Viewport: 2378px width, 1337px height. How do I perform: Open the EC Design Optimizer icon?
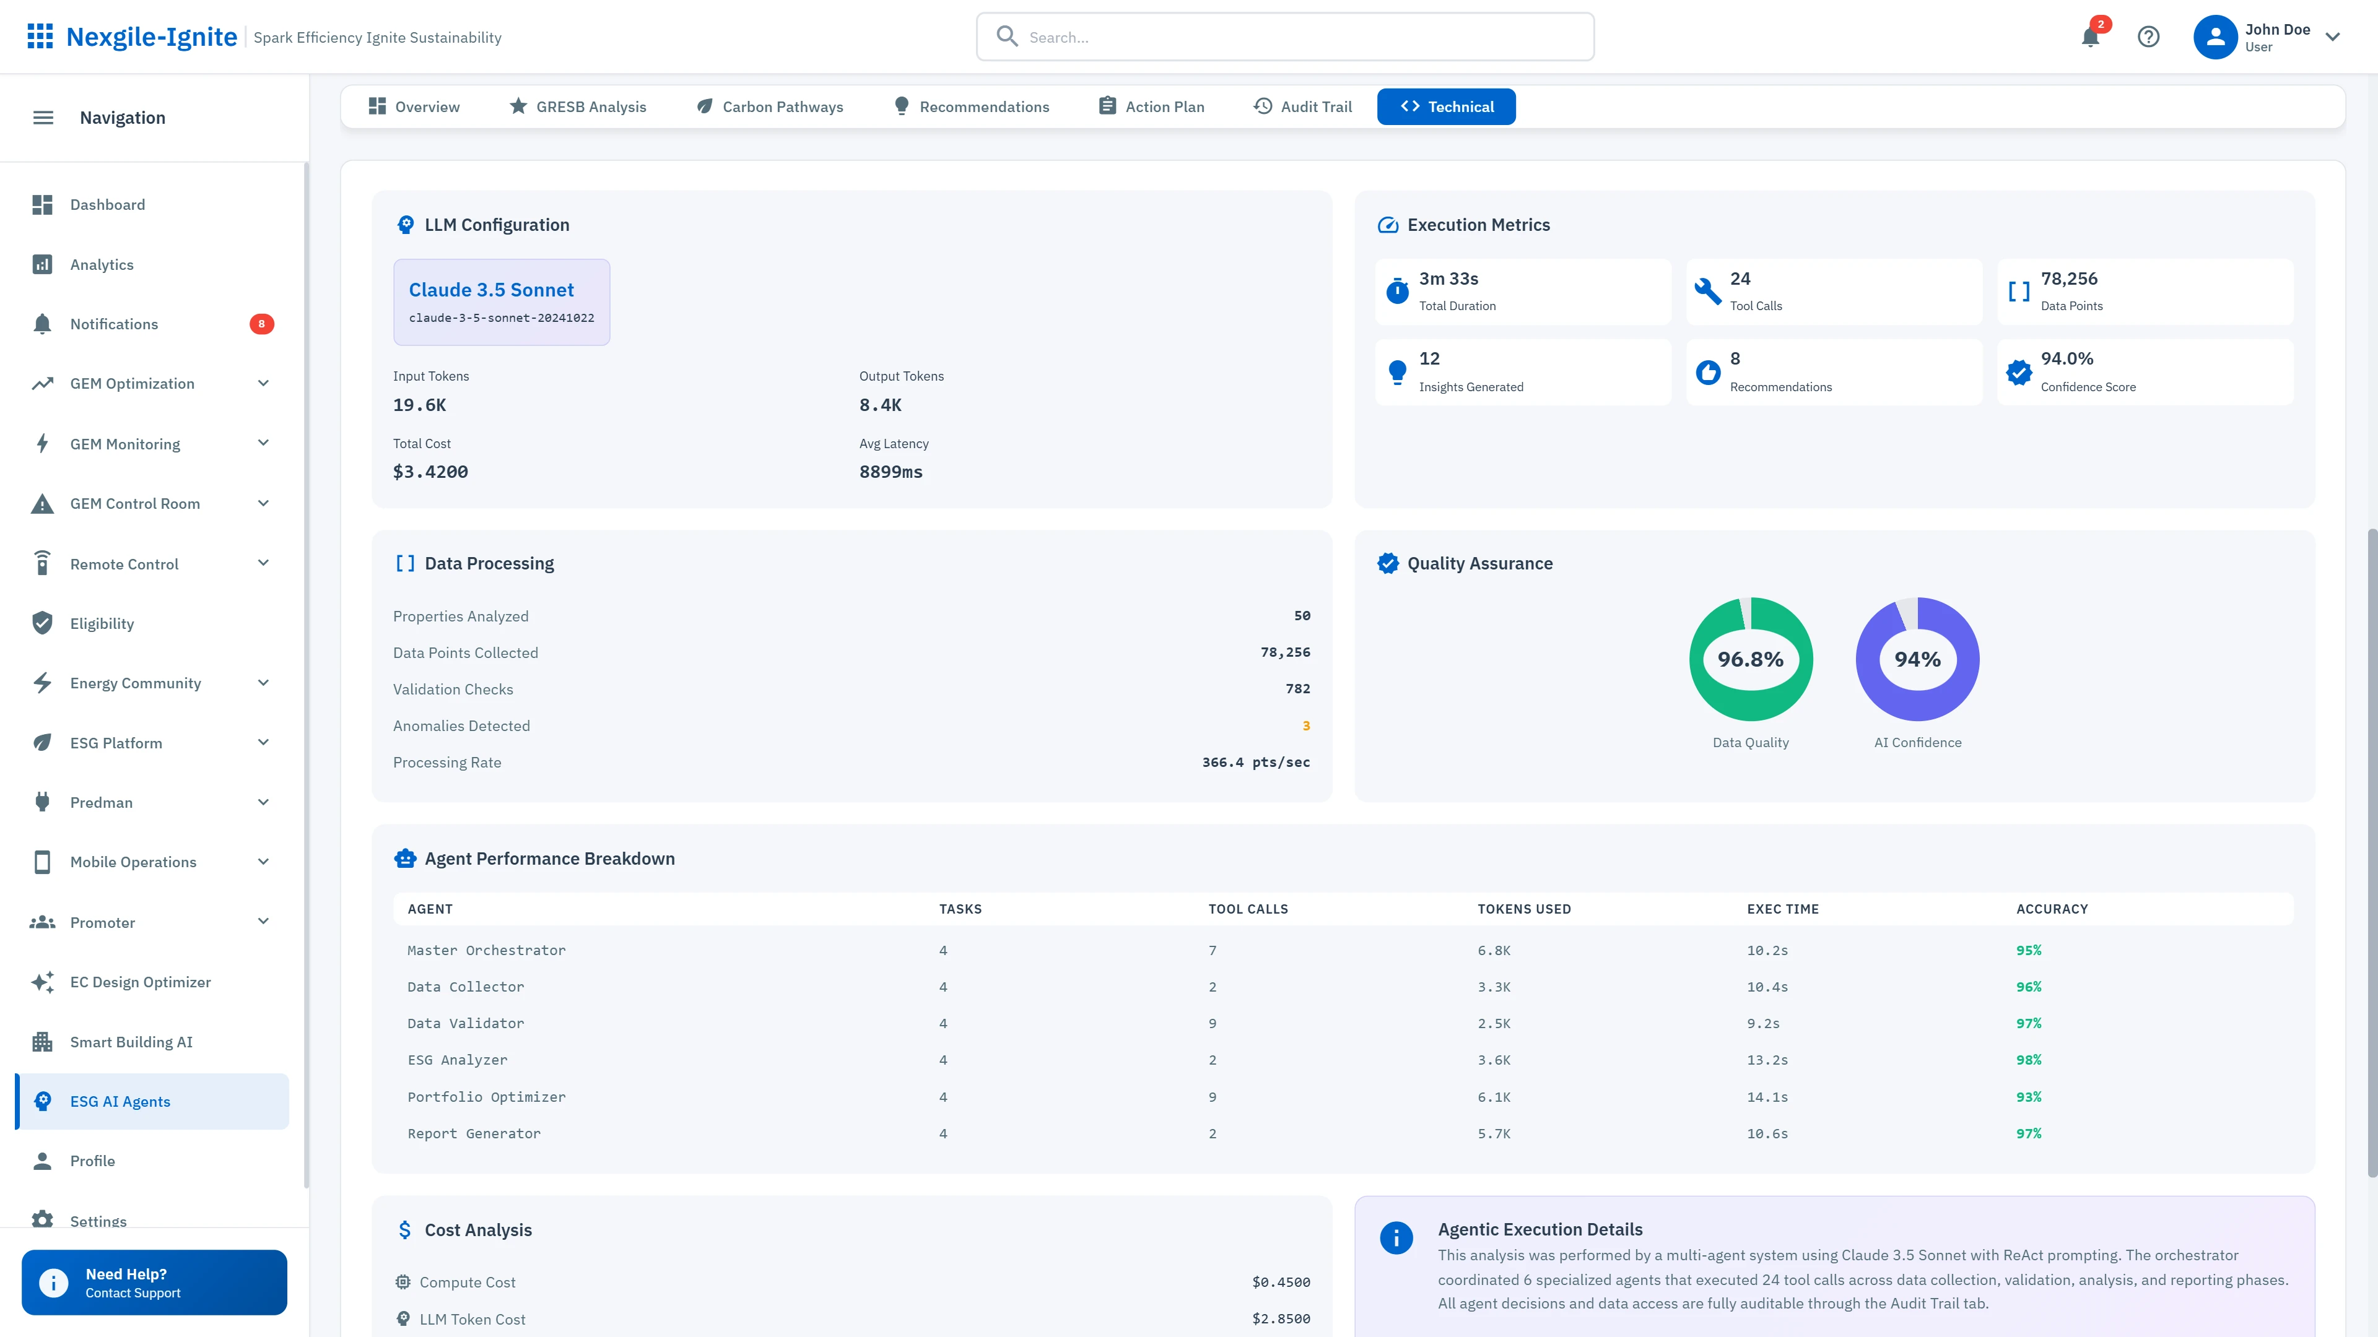coord(43,982)
